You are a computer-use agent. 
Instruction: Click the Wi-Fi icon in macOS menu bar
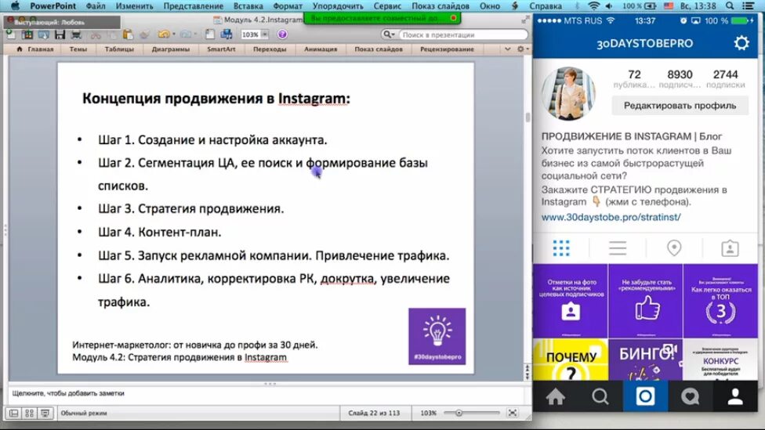click(x=593, y=5)
